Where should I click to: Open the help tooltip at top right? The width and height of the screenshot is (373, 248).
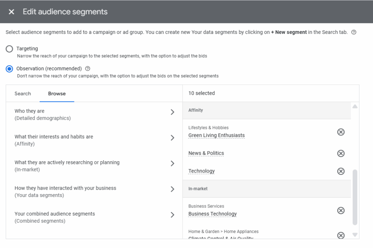pos(353,32)
